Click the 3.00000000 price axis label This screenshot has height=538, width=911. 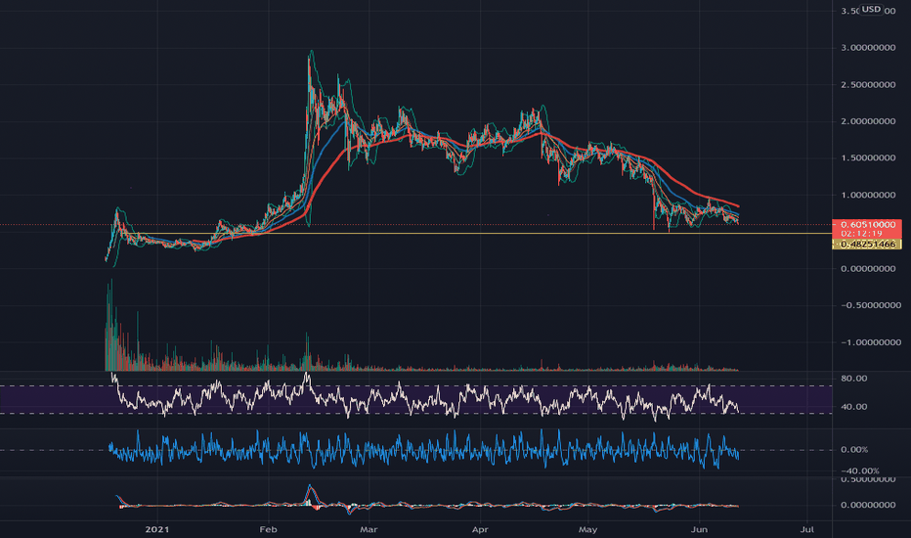point(868,48)
